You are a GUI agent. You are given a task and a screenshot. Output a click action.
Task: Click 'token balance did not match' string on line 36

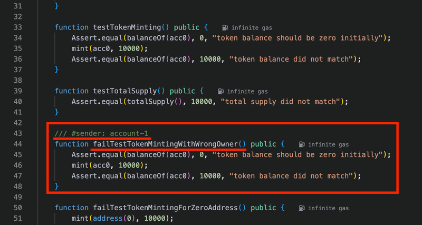point(291,59)
